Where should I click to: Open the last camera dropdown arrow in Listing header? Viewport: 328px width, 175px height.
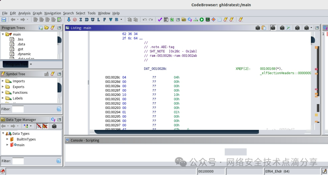311,28
